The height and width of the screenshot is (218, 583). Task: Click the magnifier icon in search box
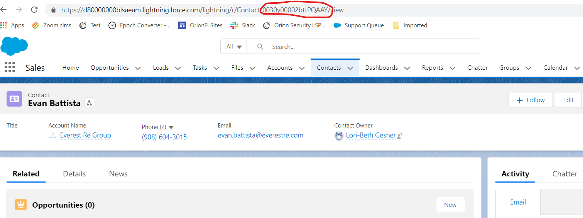pos(260,47)
